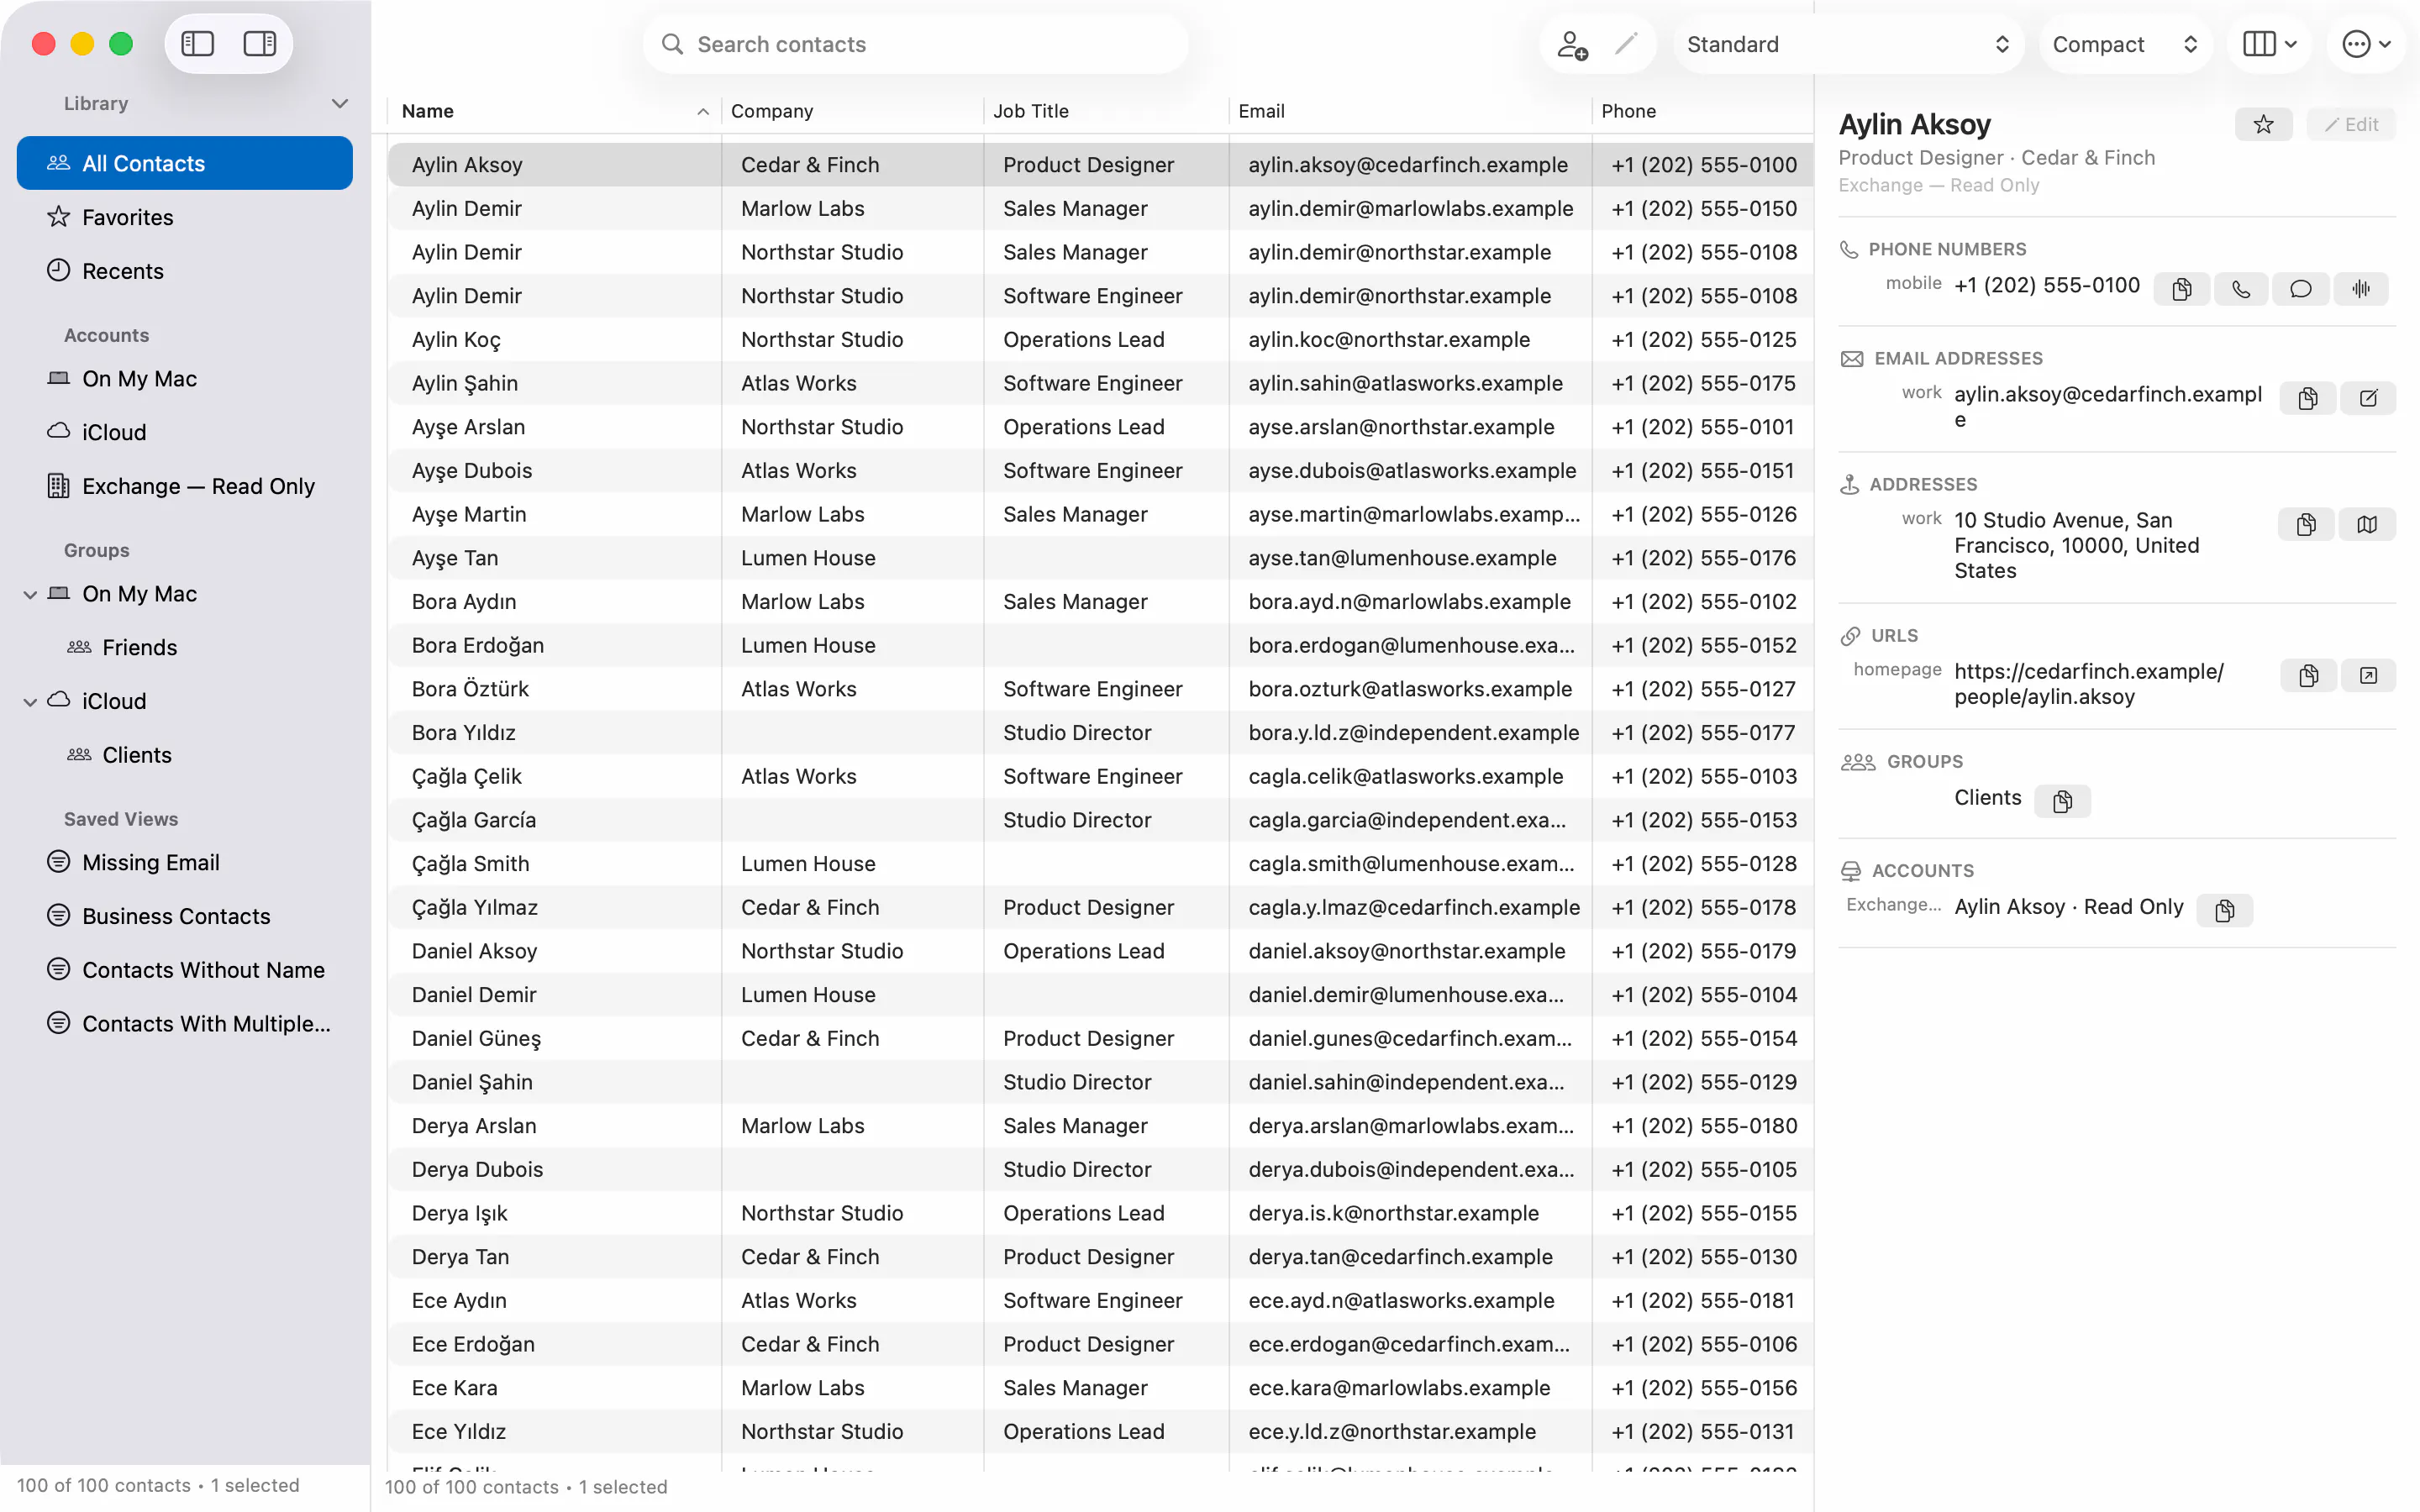Viewport: 2420px width, 1512px height.
Task: Open the columns chooser dropdown
Action: click(x=2269, y=44)
